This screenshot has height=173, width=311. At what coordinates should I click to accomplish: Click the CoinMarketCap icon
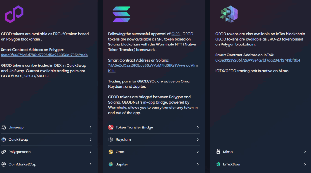(4, 164)
